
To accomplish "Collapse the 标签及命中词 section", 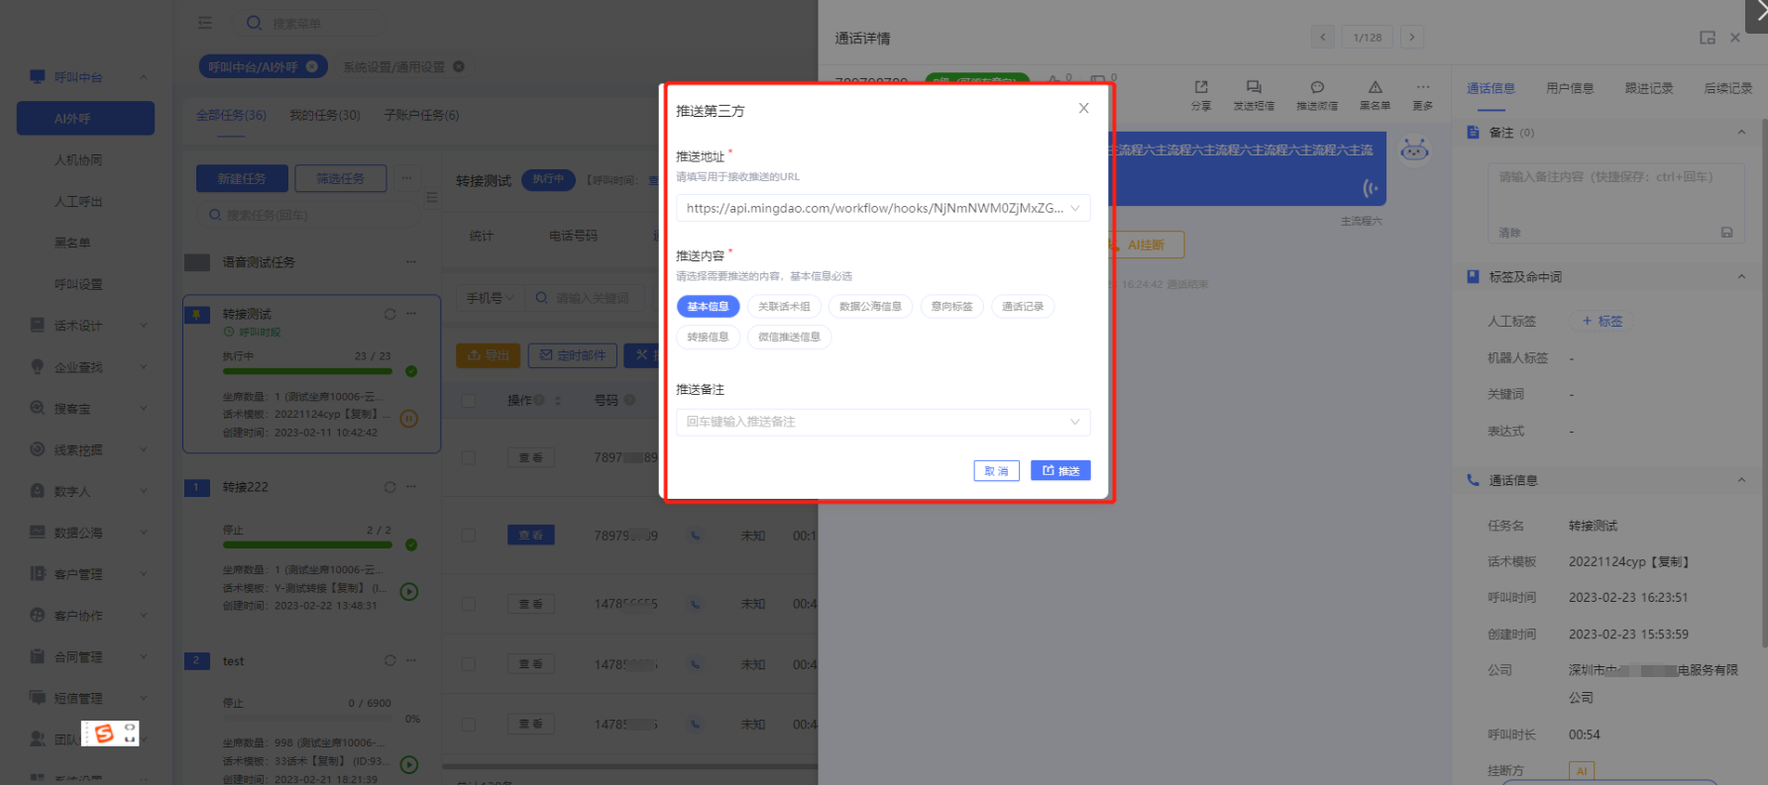I will pyautogui.click(x=1741, y=277).
